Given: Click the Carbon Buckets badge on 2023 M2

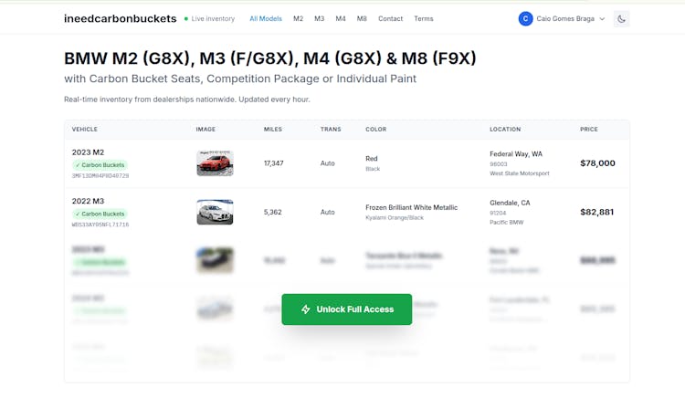Looking at the screenshot, I should click(100, 165).
